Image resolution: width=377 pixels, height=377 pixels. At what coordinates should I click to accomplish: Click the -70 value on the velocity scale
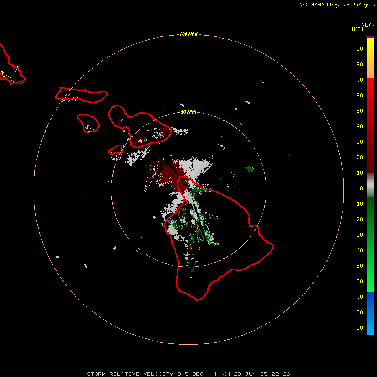pos(358,297)
